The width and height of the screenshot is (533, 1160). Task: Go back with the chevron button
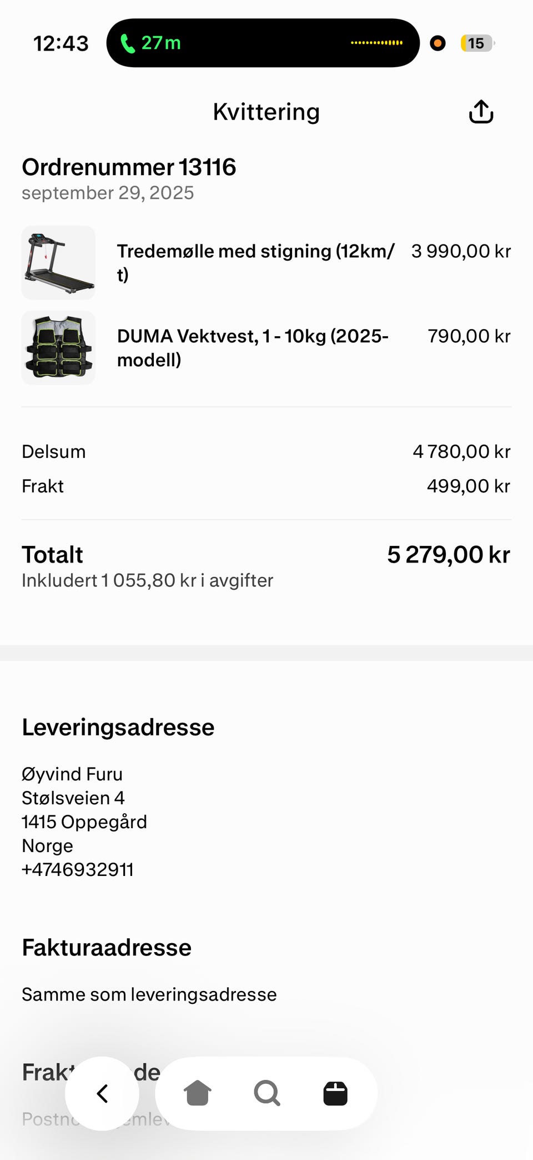coord(102,1093)
